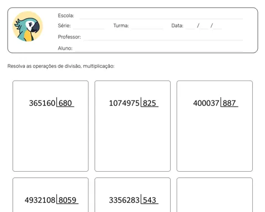The height and width of the screenshot is (212, 265).
Task: Click the divisor 8059
Action: [67, 200]
